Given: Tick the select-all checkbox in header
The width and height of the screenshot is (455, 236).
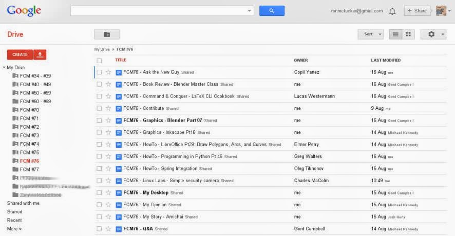Looking at the screenshot, I should point(99,61).
